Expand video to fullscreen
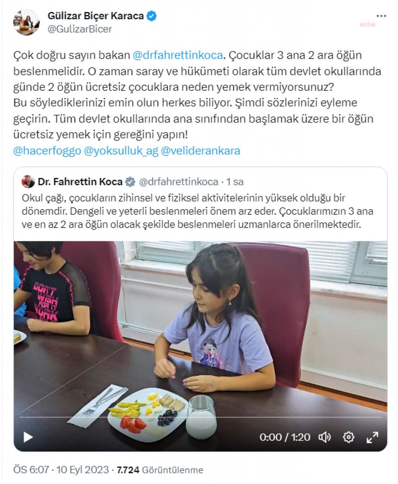 pyautogui.click(x=373, y=437)
